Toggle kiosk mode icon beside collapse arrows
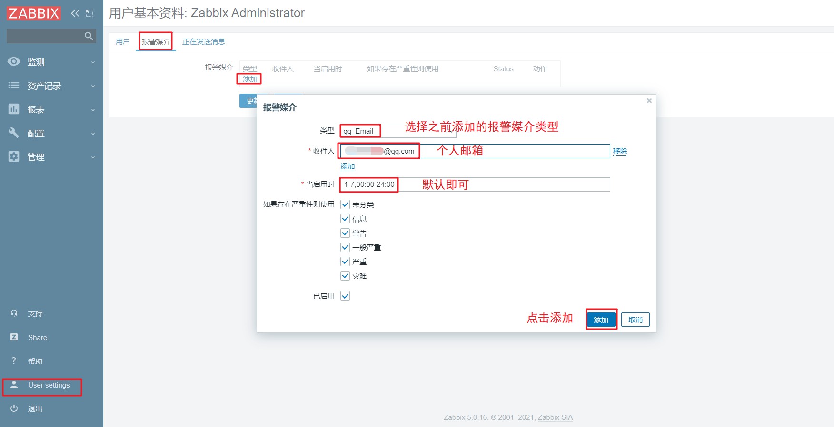The height and width of the screenshot is (427, 834). pyautogui.click(x=89, y=13)
